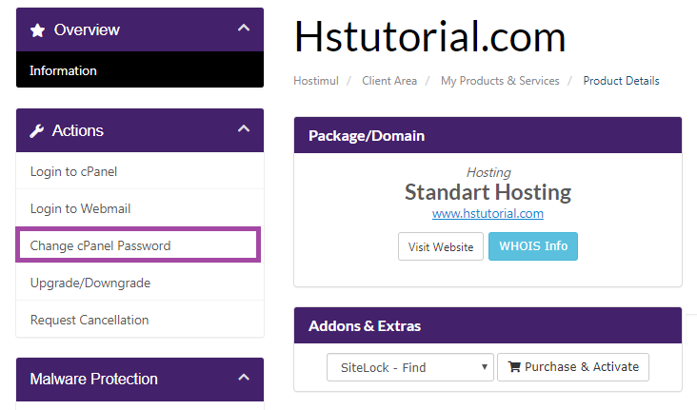Collapse the Overview panel chevron
The height and width of the screenshot is (410, 697).
244,29
